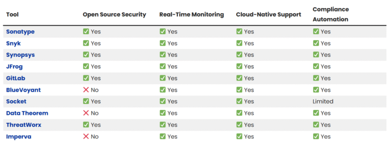Select 'Yes' under Real-Time Monitoring for Synopsys
This screenshot has width=388, height=149.
[x=172, y=55]
